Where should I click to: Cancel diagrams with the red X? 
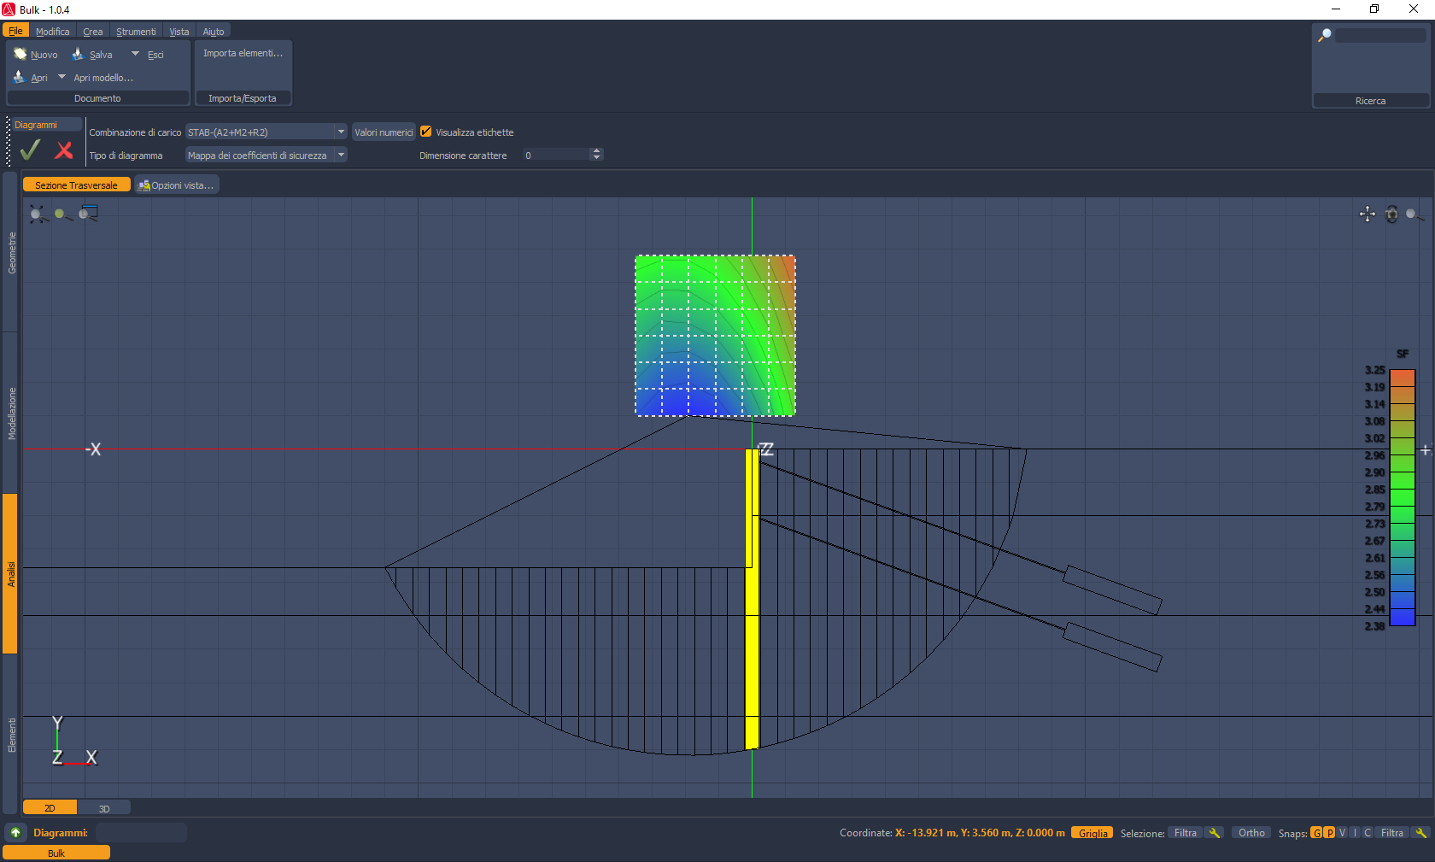tap(64, 150)
